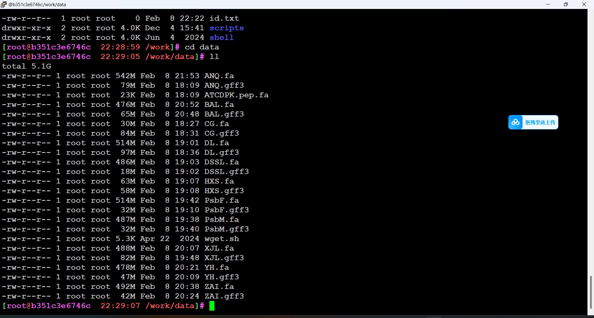Click the 542M size of ANQ.fa
Image resolution: width=594 pixels, height=318 pixels.
(x=125, y=76)
